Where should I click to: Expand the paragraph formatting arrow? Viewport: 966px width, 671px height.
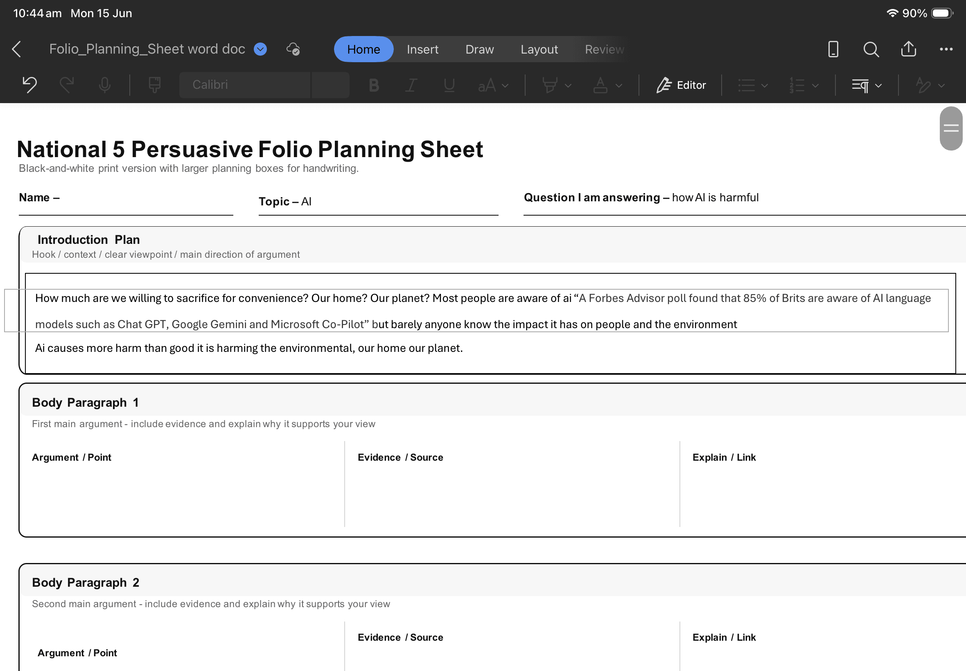point(878,86)
